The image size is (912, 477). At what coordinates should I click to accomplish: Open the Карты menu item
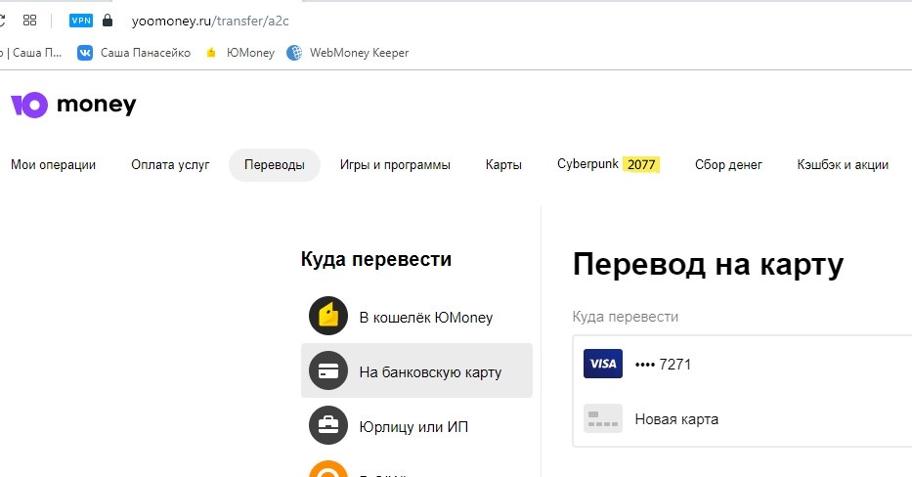tap(503, 165)
